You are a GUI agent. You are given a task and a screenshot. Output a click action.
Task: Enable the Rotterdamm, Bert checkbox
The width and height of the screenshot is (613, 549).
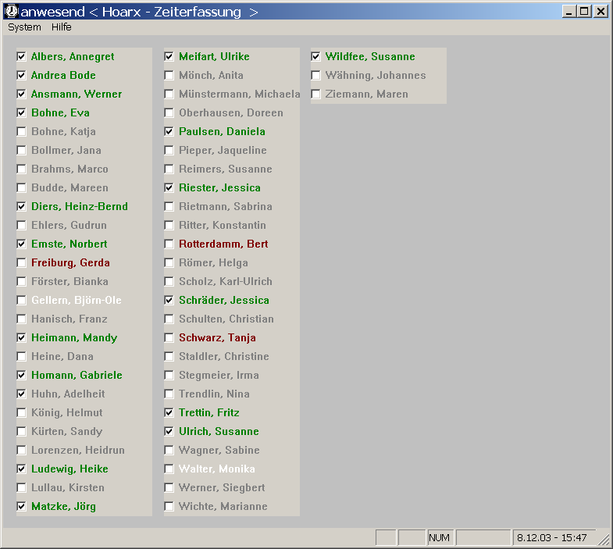[x=169, y=244]
